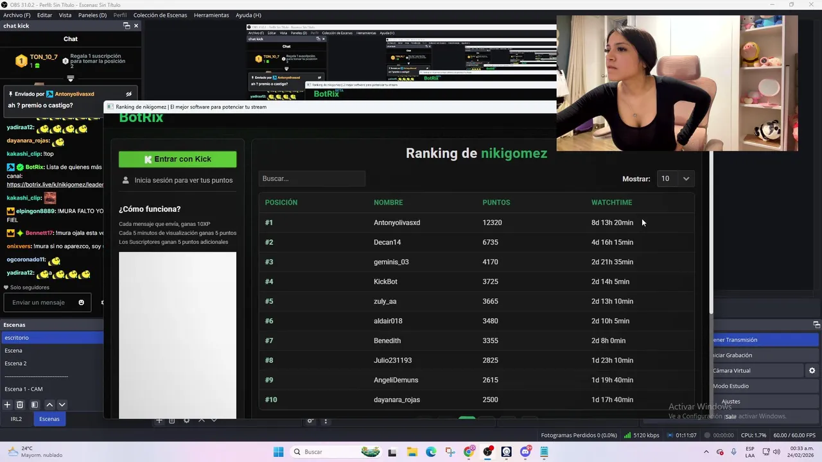Image resolution: width=822 pixels, height=462 pixels.
Task: Select escritorio scene
Action: click(52, 338)
